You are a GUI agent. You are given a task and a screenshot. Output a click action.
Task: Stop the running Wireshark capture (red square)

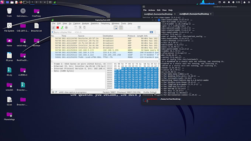point(58,28)
